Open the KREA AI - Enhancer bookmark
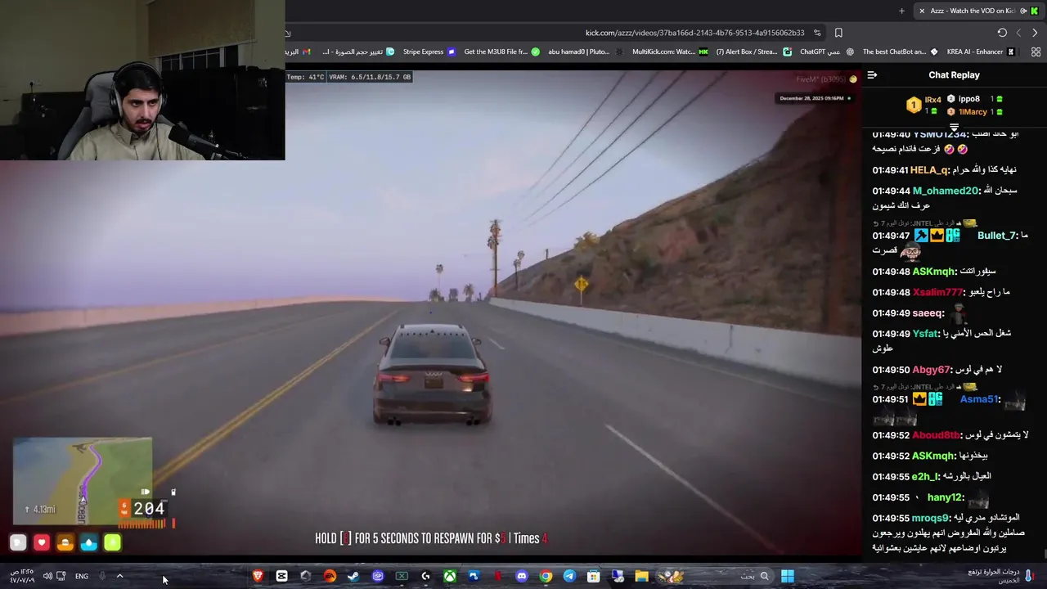This screenshot has height=589, width=1047. [x=981, y=52]
